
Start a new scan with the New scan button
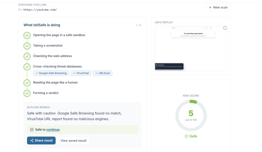pos(218,7)
